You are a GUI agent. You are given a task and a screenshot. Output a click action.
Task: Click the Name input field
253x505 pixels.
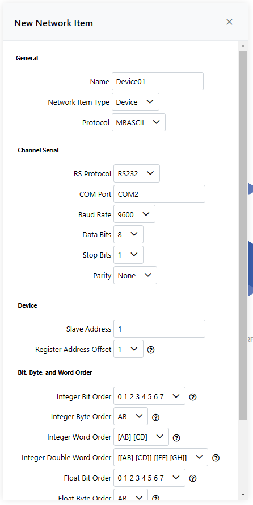(x=158, y=81)
